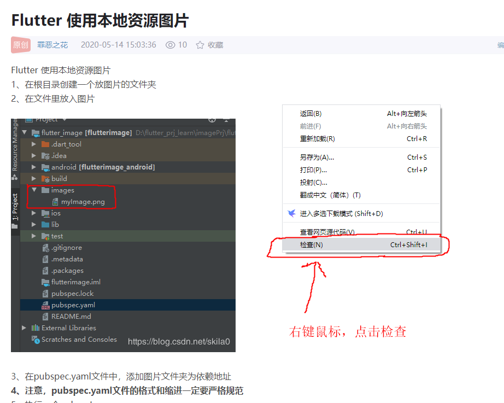Click the pubspec.yaml YML icon

coord(45,305)
